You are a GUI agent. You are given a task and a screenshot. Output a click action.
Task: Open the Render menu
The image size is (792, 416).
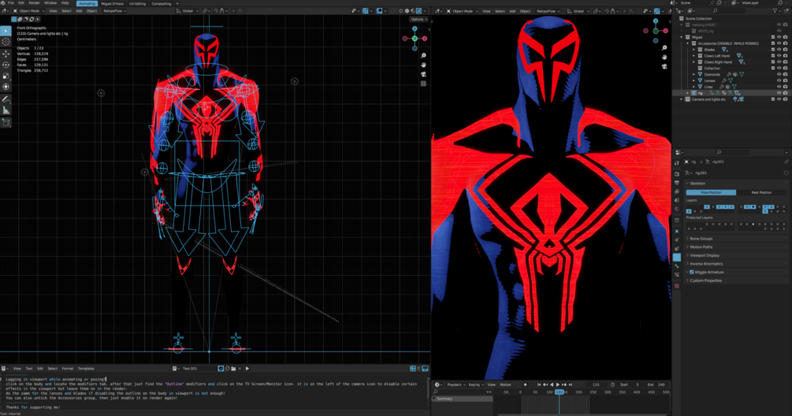[x=34, y=3]
